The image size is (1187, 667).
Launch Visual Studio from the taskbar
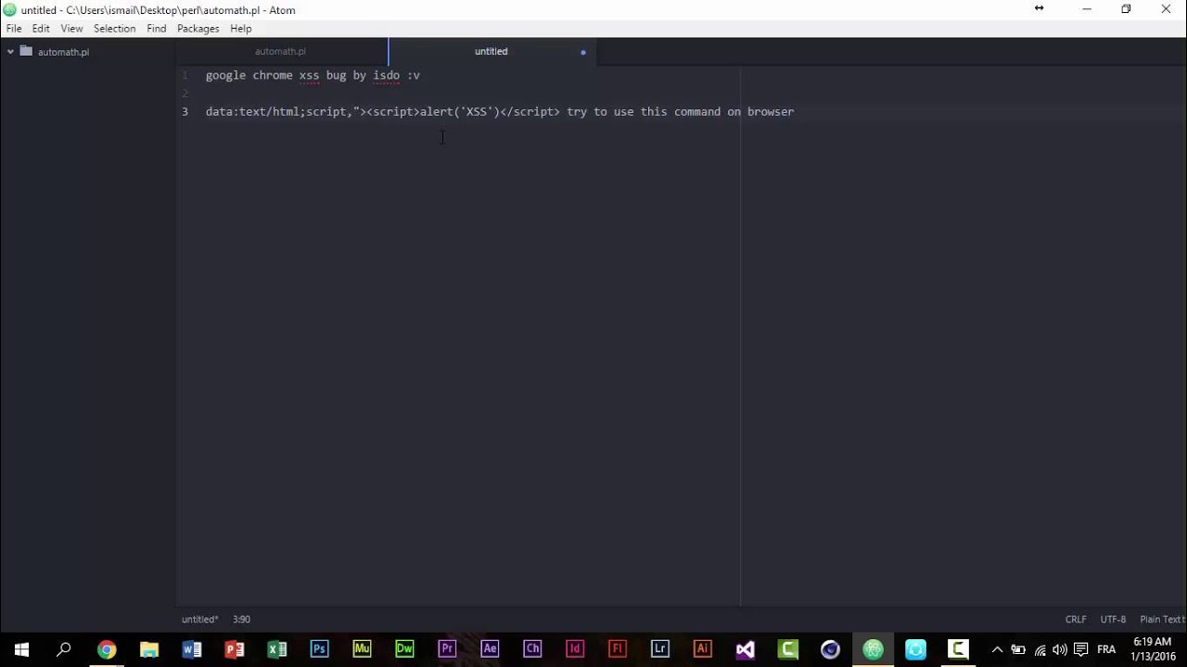tap(746, 649)
